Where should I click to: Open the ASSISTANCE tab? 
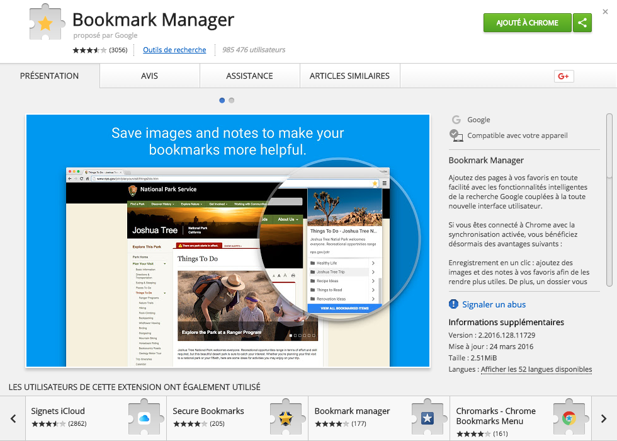249,76
